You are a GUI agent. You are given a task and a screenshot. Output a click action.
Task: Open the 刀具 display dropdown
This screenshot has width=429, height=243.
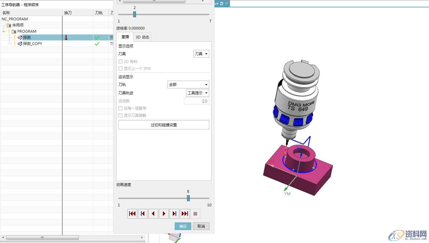point(201,54)
